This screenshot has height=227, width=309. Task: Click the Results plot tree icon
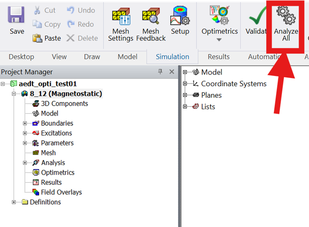click(36, 182)
